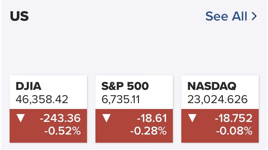The height and width of the screenshot is (150, 268).
Task: Tap the S&P 500 -18.61 point change
Action: pos(152,119)
